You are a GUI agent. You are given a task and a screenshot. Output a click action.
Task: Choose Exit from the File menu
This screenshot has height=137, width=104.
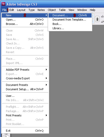[x=25, y=131]
